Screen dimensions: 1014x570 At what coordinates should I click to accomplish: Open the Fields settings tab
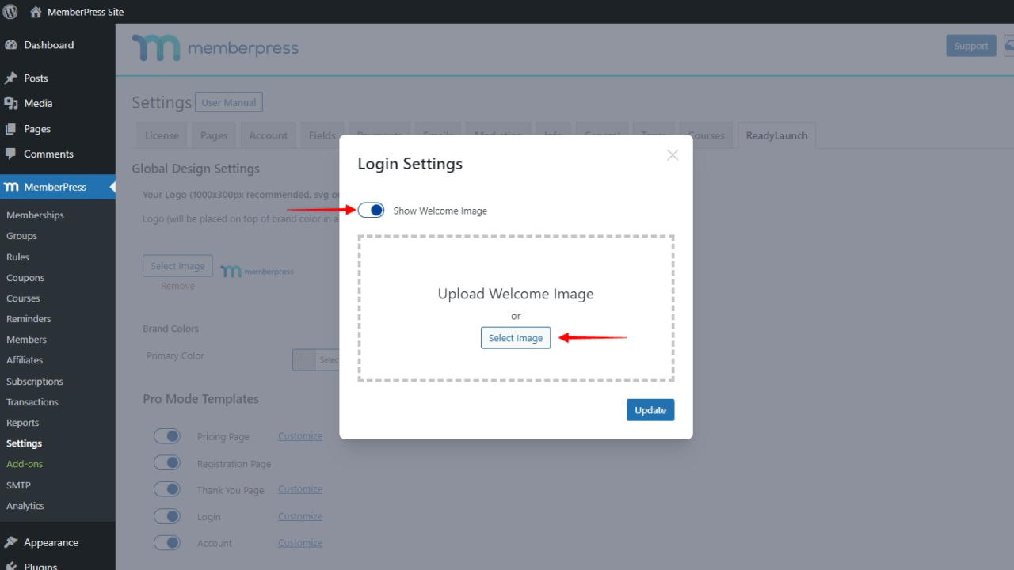click(322, 135)
